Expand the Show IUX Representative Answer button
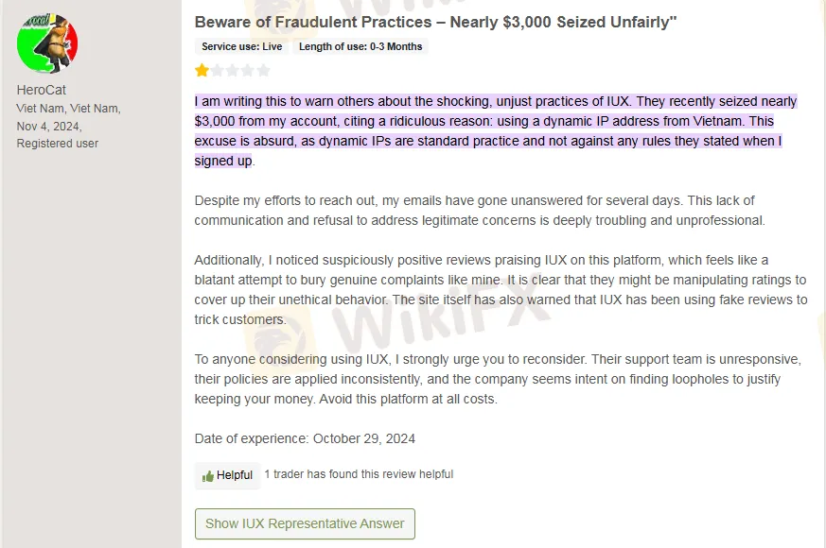The width and height of the screenshot is (826, 548). [305, 523]
